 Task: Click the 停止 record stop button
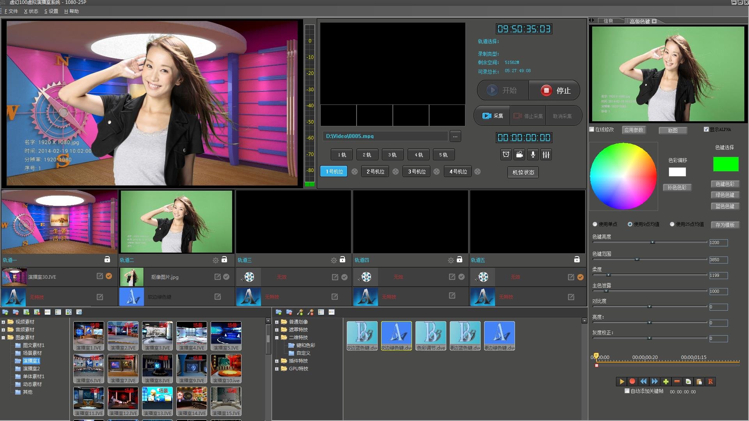[555, 90]
